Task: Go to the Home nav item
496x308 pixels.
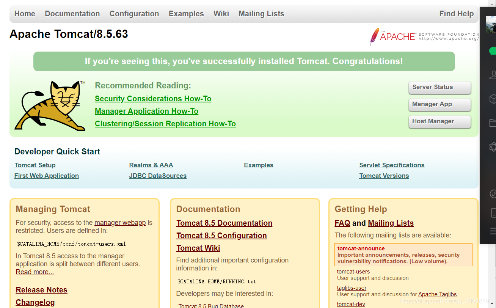Action: pos(25,14)
